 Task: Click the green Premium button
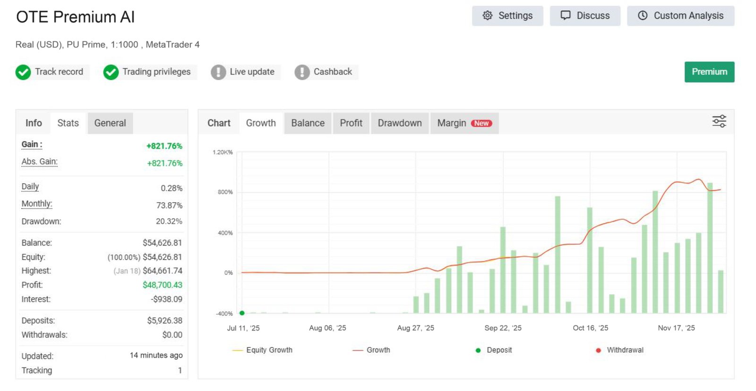[x=709, y=72]
